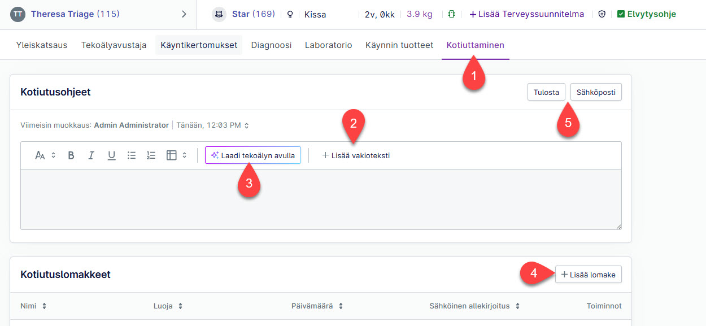The width and height of the screenshot is (706, 326).
Task: Expand the table options dropdown arrows
Action: click(x=184, y=155)
